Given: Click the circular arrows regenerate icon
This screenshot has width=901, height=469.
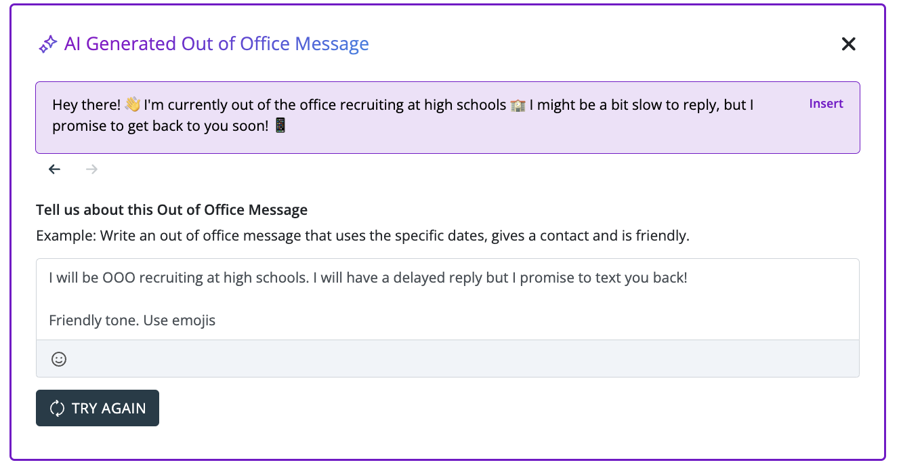Looking at the screenshot, I should click(x=58, y=408).
